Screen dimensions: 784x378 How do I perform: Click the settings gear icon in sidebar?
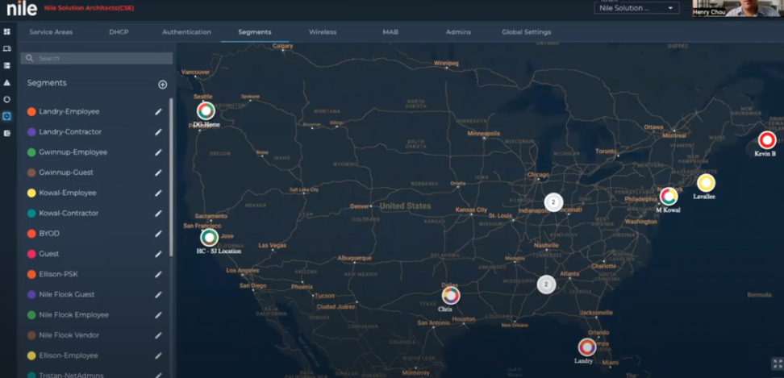pyautogui.click(x=7, y=116)
